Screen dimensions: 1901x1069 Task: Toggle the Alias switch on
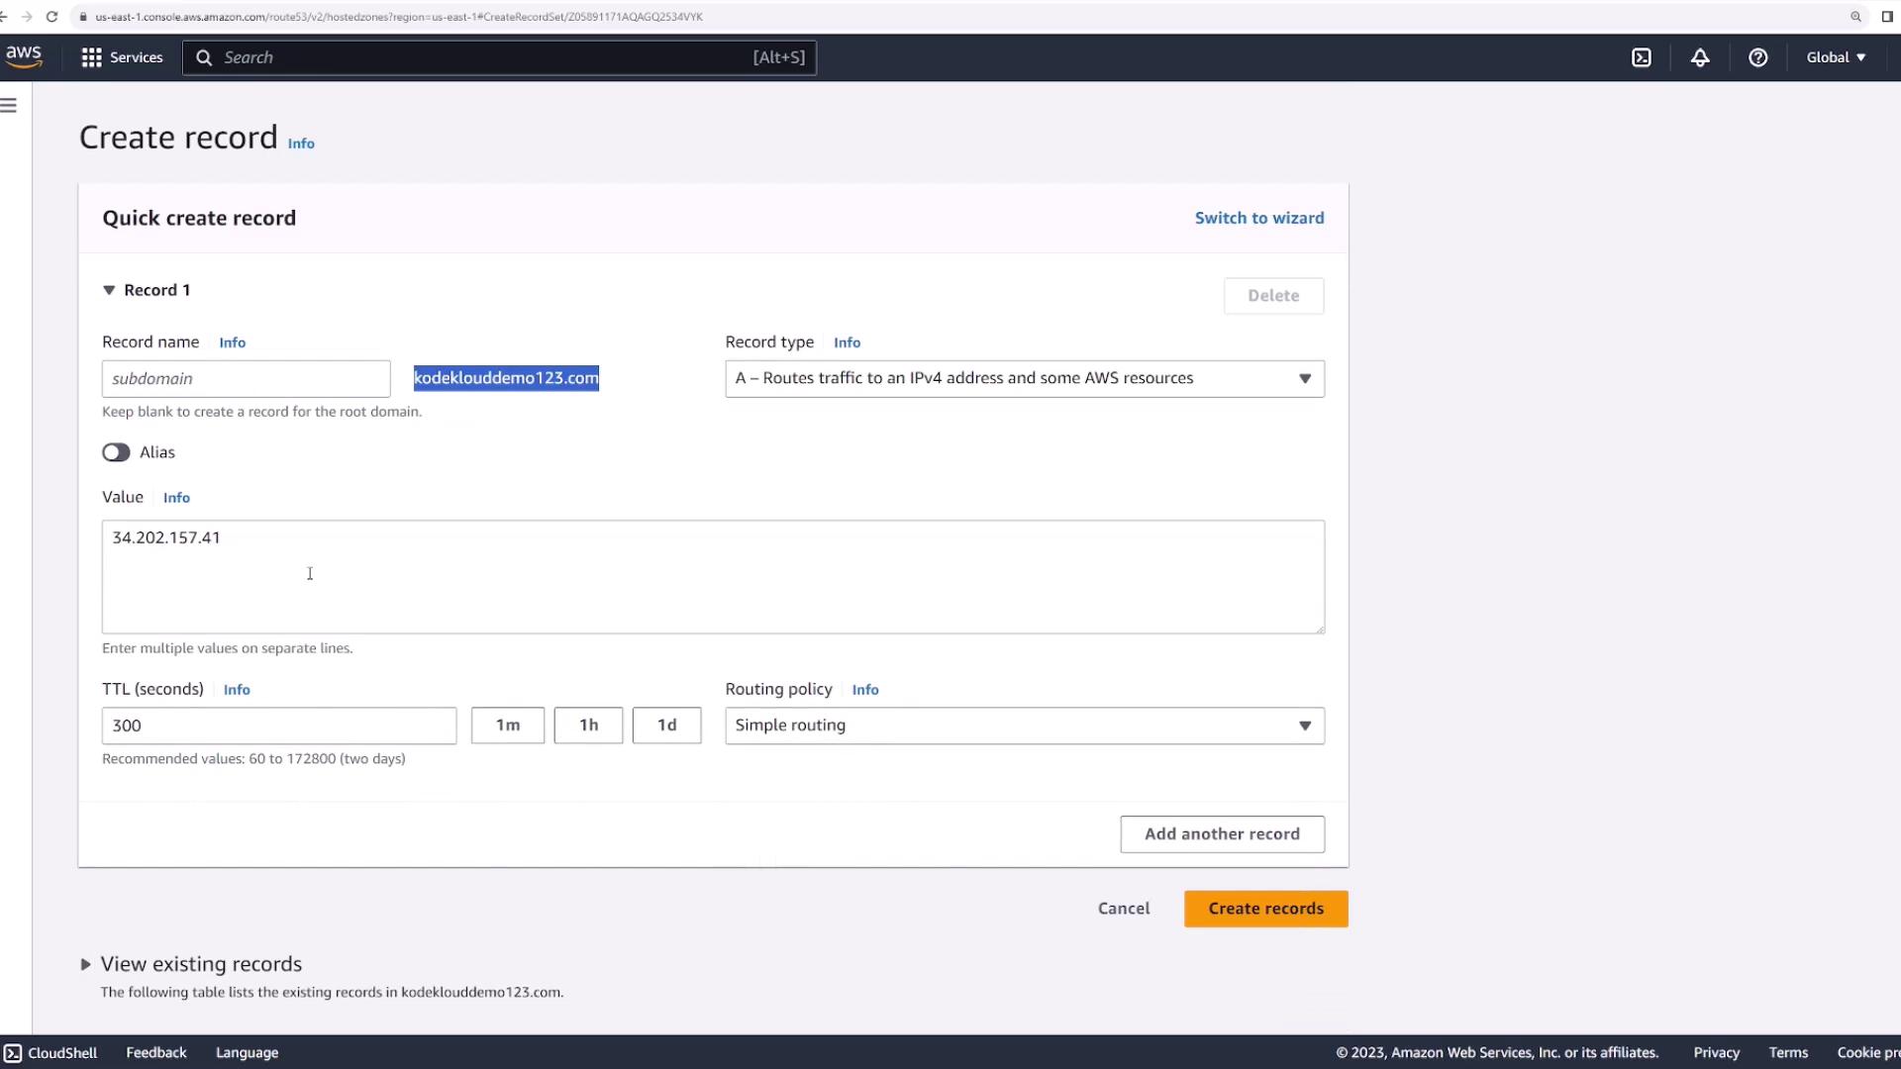click(x=116, y=452)
